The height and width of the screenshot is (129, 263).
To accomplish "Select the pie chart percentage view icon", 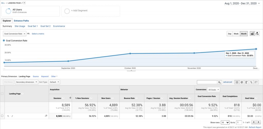I will click(x=242, y=82).
